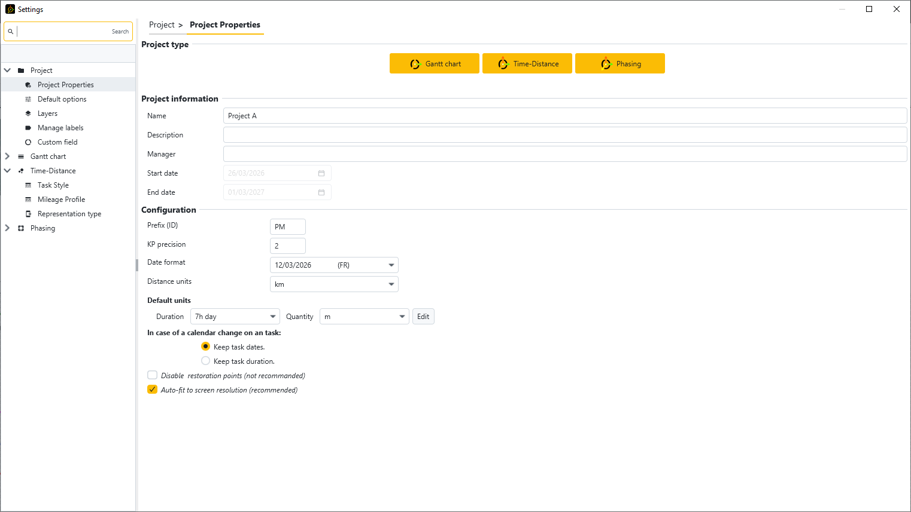The image size is (911, 512).
Task: Click the Custom field icon
Action: tap(28, 142)
